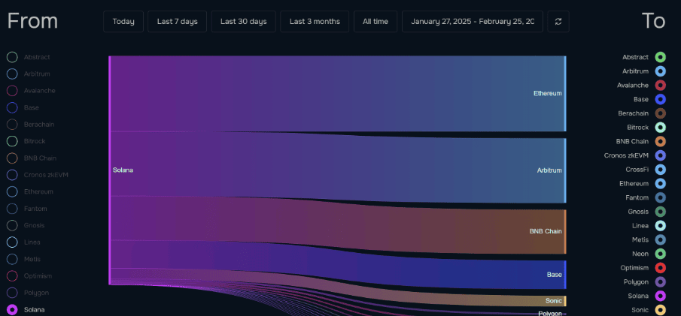Select All time range

pyautogui.click(x=375, y=22)
